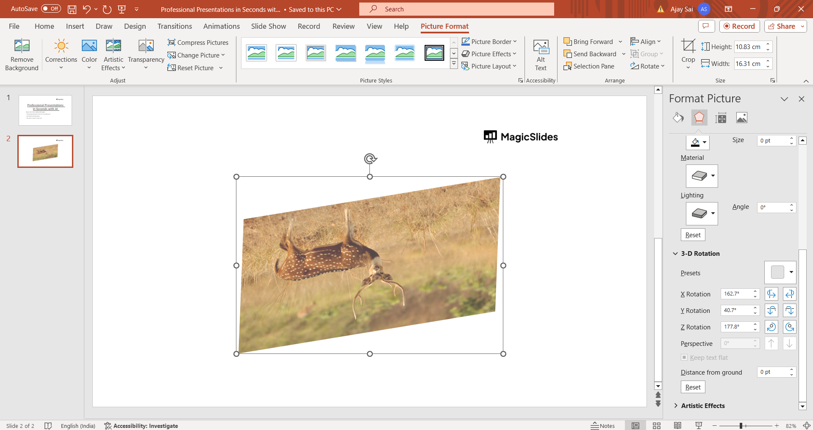Open the Transitions ribbon tab
The image size is (813, 430).
[175, 26]
